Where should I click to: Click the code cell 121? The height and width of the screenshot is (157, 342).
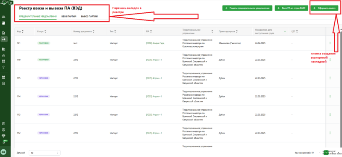pyautogui.click(x=18, y=43)
